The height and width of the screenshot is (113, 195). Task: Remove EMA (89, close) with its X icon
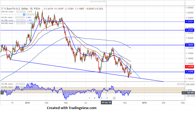click(x=24, y=23)
